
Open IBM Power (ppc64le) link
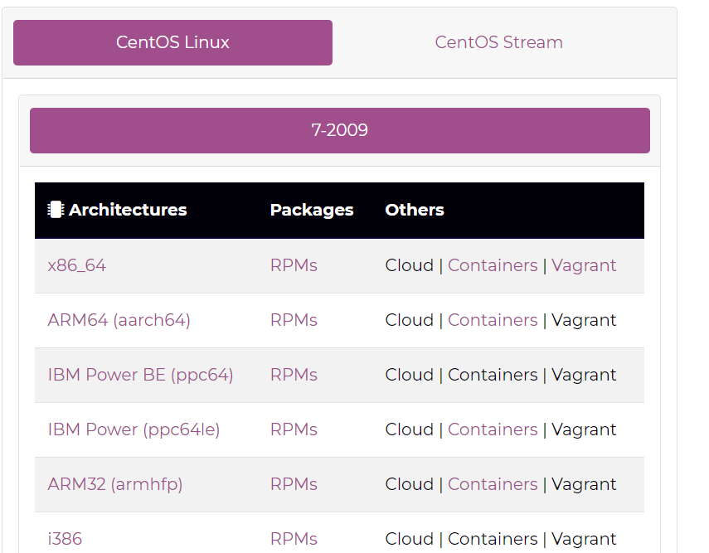134,429
